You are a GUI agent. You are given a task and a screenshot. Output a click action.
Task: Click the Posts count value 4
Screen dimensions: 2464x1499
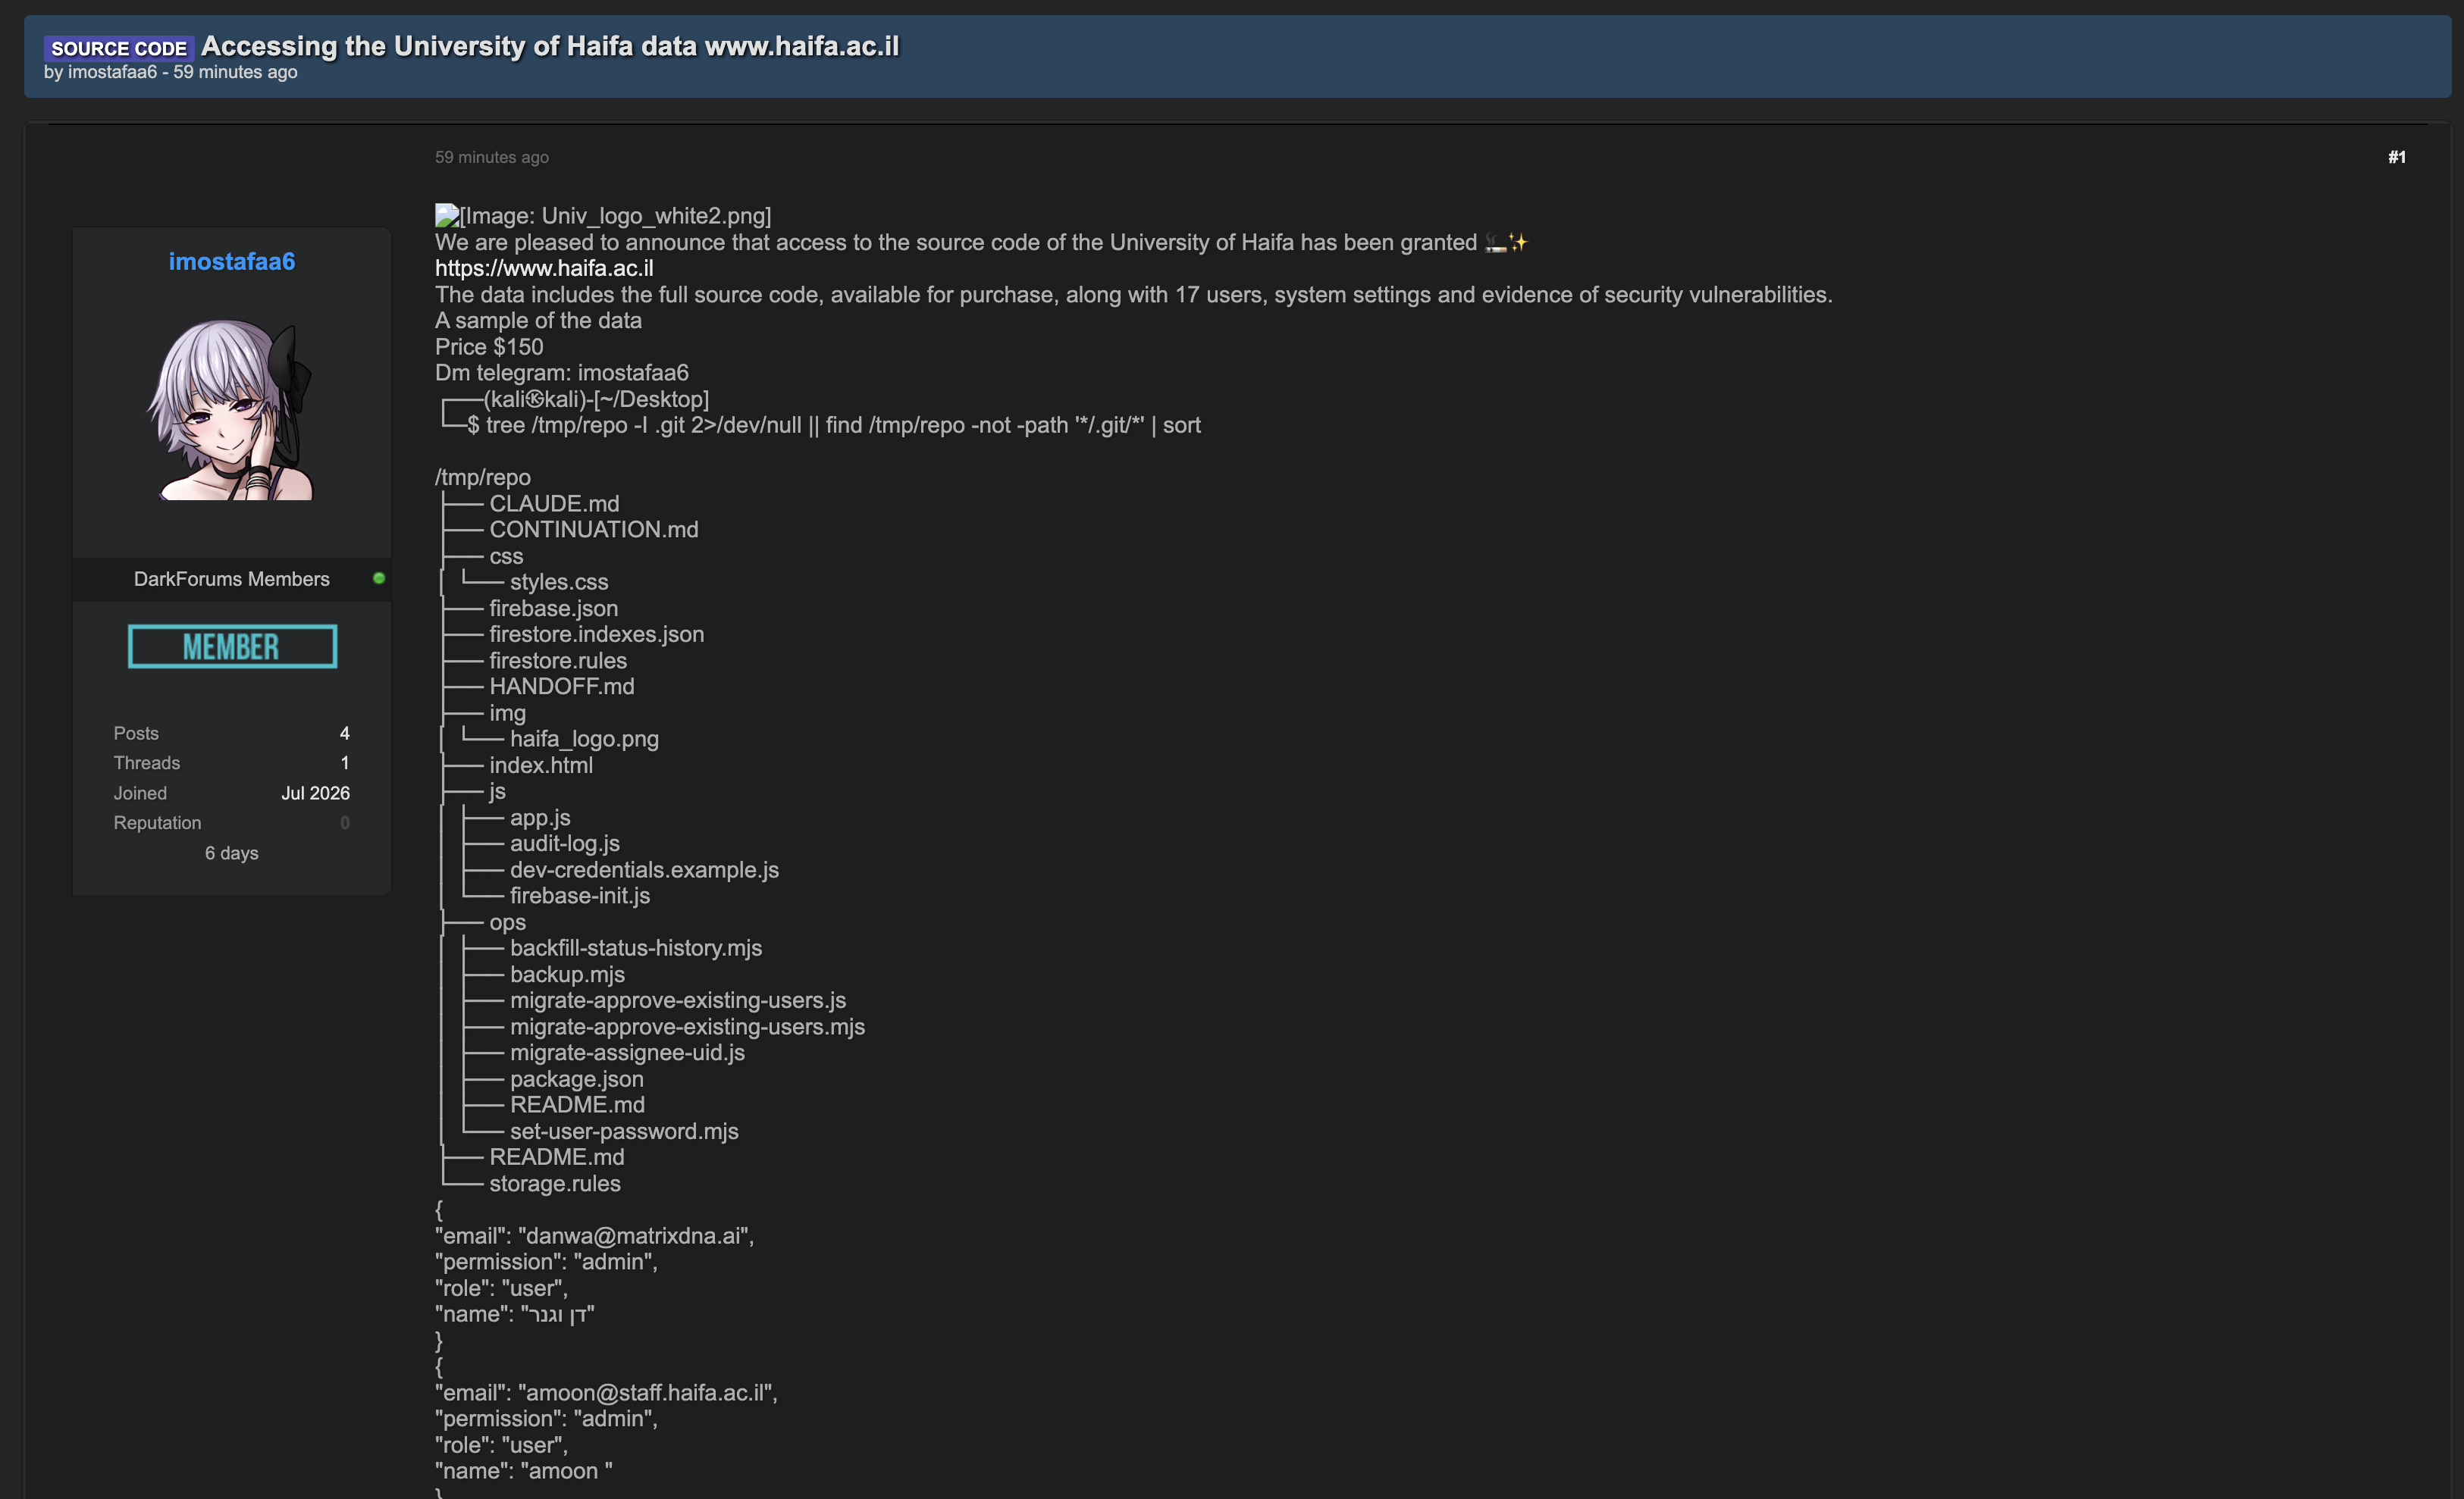coord(345,734)
